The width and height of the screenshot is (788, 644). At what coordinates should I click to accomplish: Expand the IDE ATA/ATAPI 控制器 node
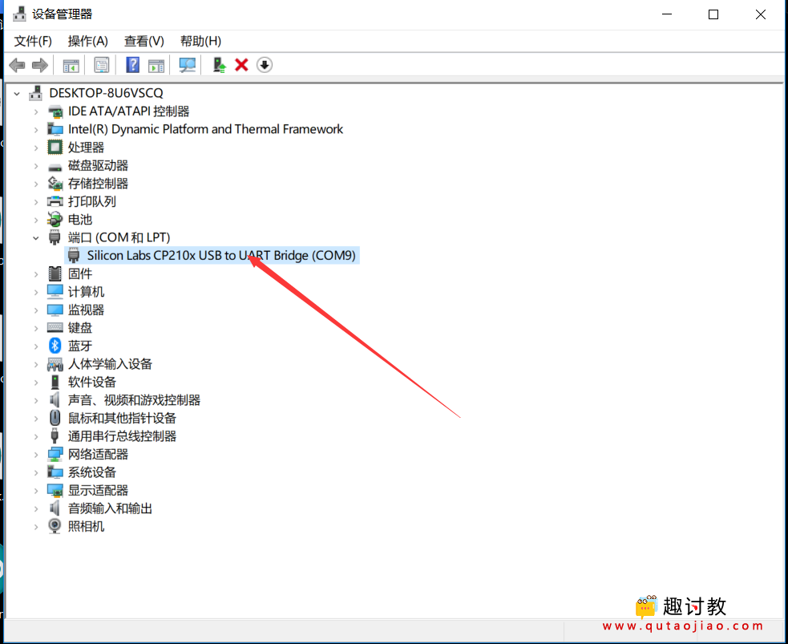click(x=36, y=111)
